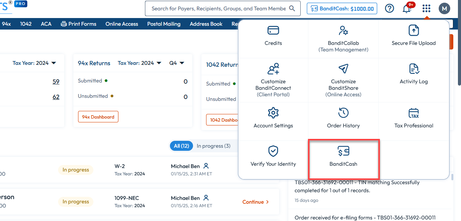Open the 1042 Dashboard button

point(222,120)
